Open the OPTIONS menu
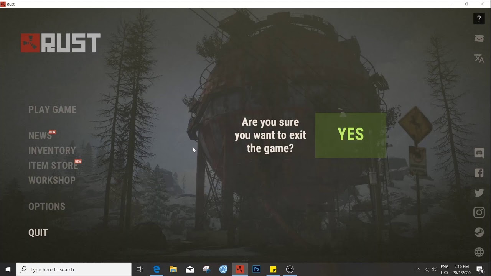Image resolution: width=491 pixels, height=276 pixels. (x=47, y=206)
